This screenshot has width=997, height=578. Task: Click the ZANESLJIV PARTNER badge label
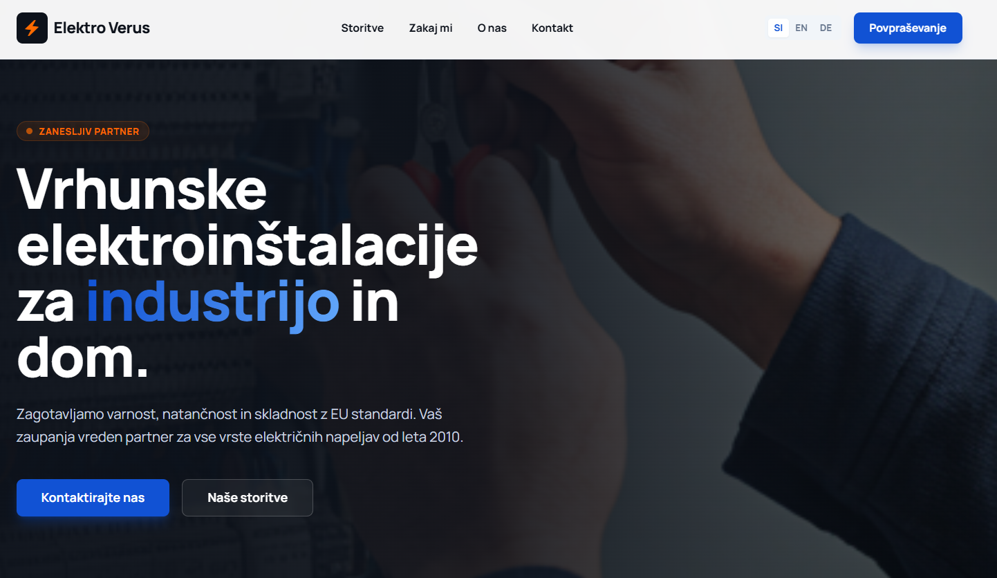[88, 131]
